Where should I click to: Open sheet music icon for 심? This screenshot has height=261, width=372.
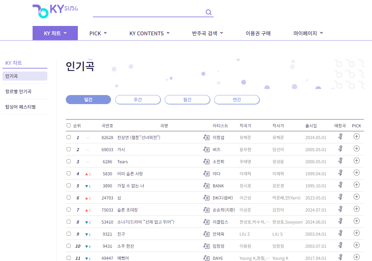coord(206,198)
